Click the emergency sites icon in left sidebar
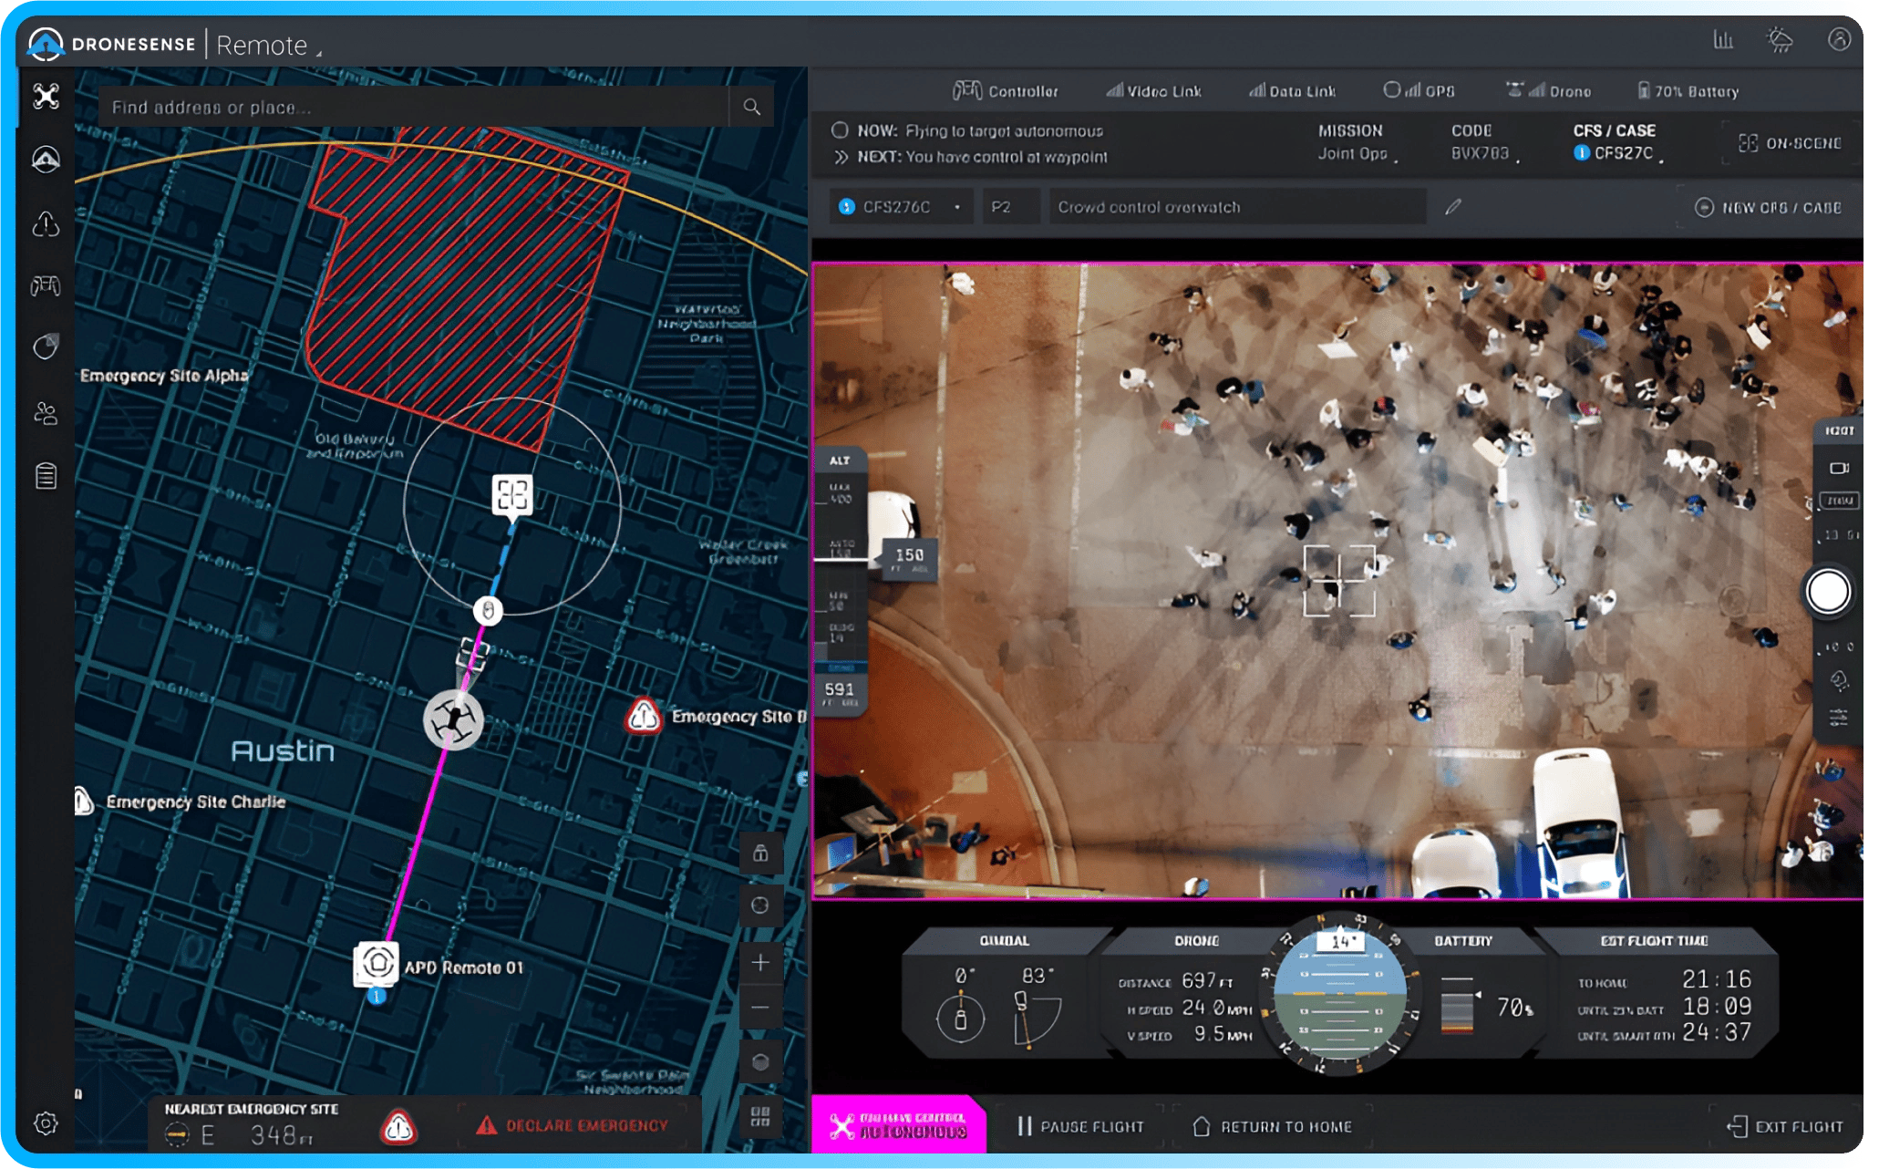Viewport: 1879px width, 1169px height. pos(46,223)
